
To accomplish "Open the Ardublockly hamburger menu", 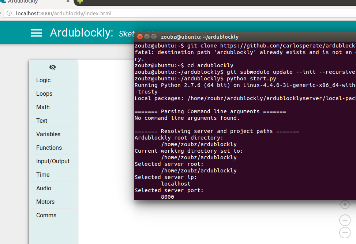I will coord(36,33).
